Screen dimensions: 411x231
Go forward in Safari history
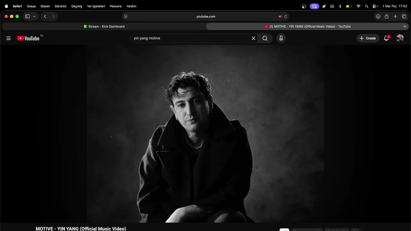[x=53, y=16]
